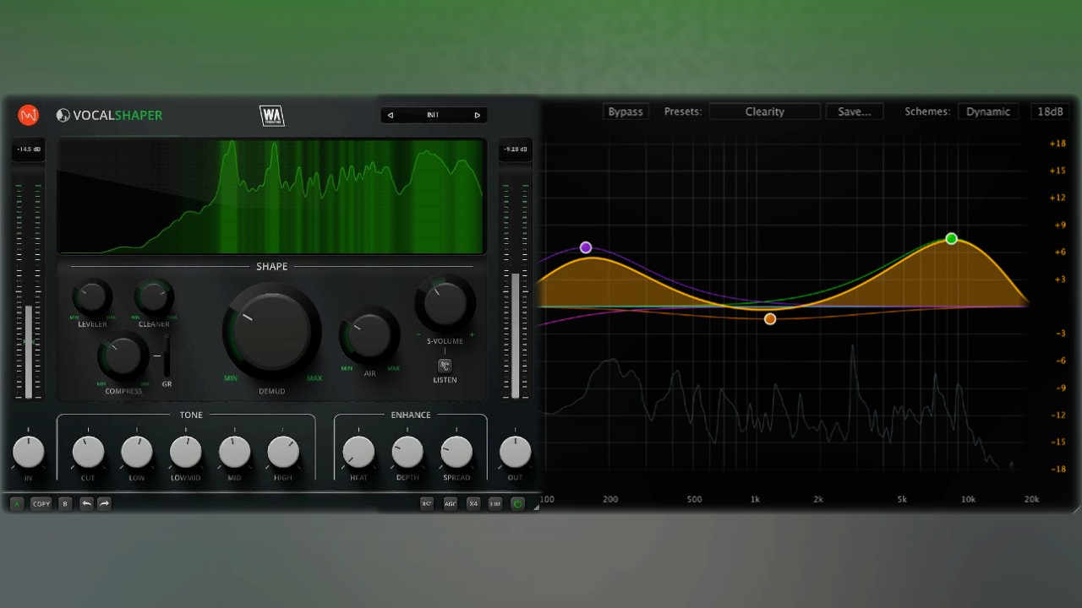This screenshot has height=608, width=1082.
Task: Click the Compress knob
Action: pos(123,356)
